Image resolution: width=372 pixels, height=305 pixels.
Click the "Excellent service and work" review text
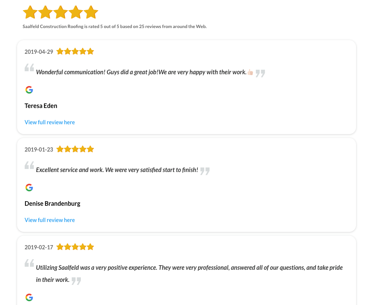pos(117,170)
